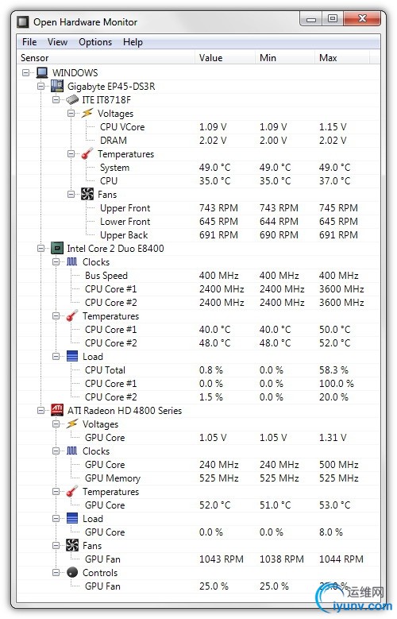Select the Gigabyte EP45-DS3R motherboard icon
This screenshot has height=619, width=397.
tap(57, 86)
